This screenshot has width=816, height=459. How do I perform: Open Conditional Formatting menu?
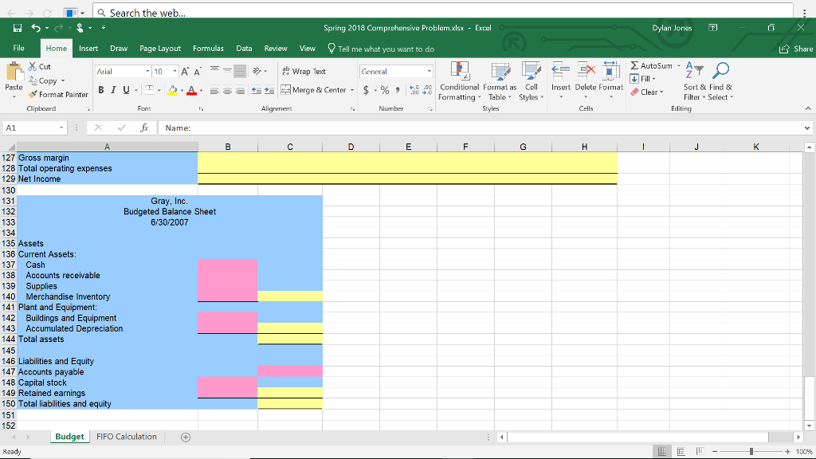pyautogui.click(x=460, y=81)
